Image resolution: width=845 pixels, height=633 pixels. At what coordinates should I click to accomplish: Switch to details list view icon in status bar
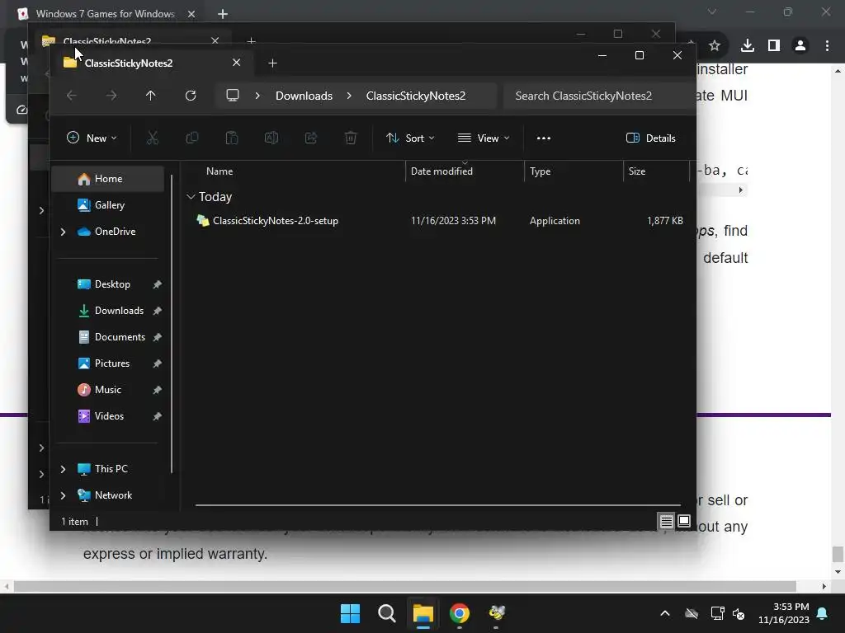coord(666,521)
